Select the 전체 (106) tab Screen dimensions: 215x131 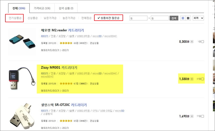pos(19,8)
